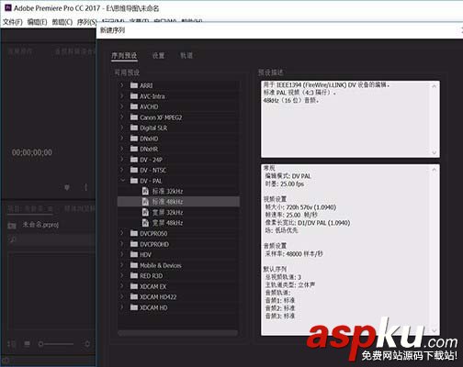Expand the DVCPROHD folder chevron
This screenshot has width=463, height=367.
click(x=122, y=244)
